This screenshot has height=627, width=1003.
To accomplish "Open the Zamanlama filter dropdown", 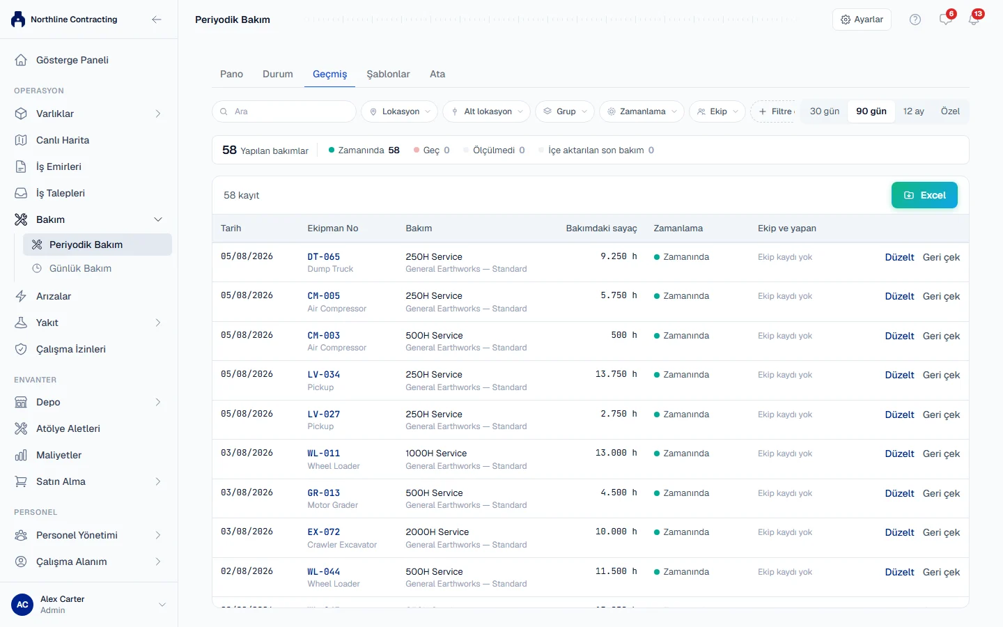I will (x=642, y=111).
